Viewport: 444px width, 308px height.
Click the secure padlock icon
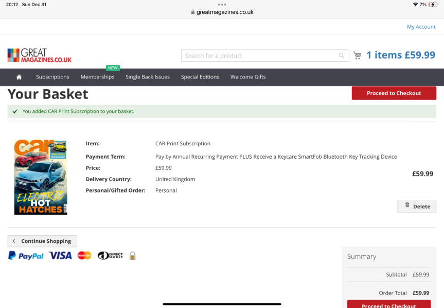coord(132,256)
